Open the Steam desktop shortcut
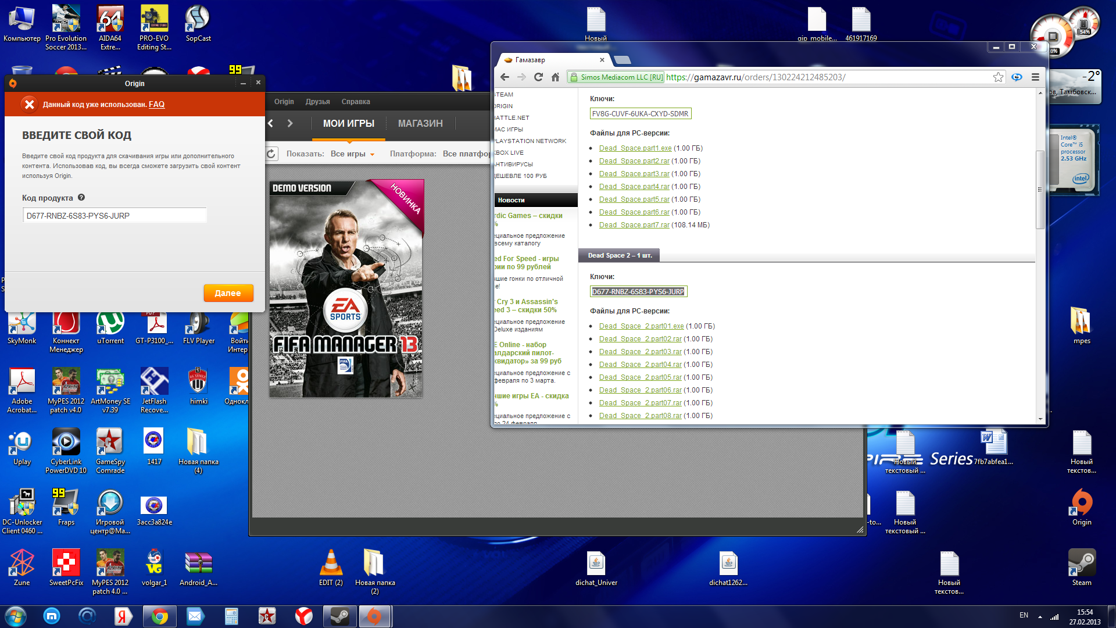Screen dimensions: 1116x628 pos(1082,567)
